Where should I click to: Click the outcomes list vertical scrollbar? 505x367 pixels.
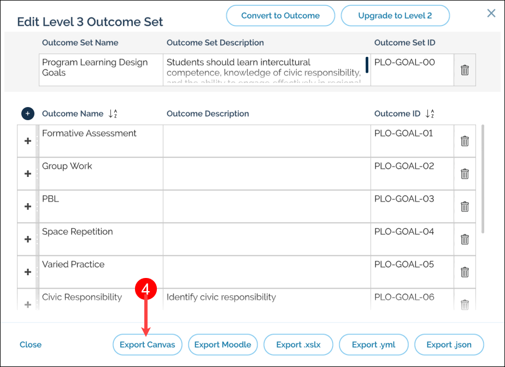pos(482,180)
